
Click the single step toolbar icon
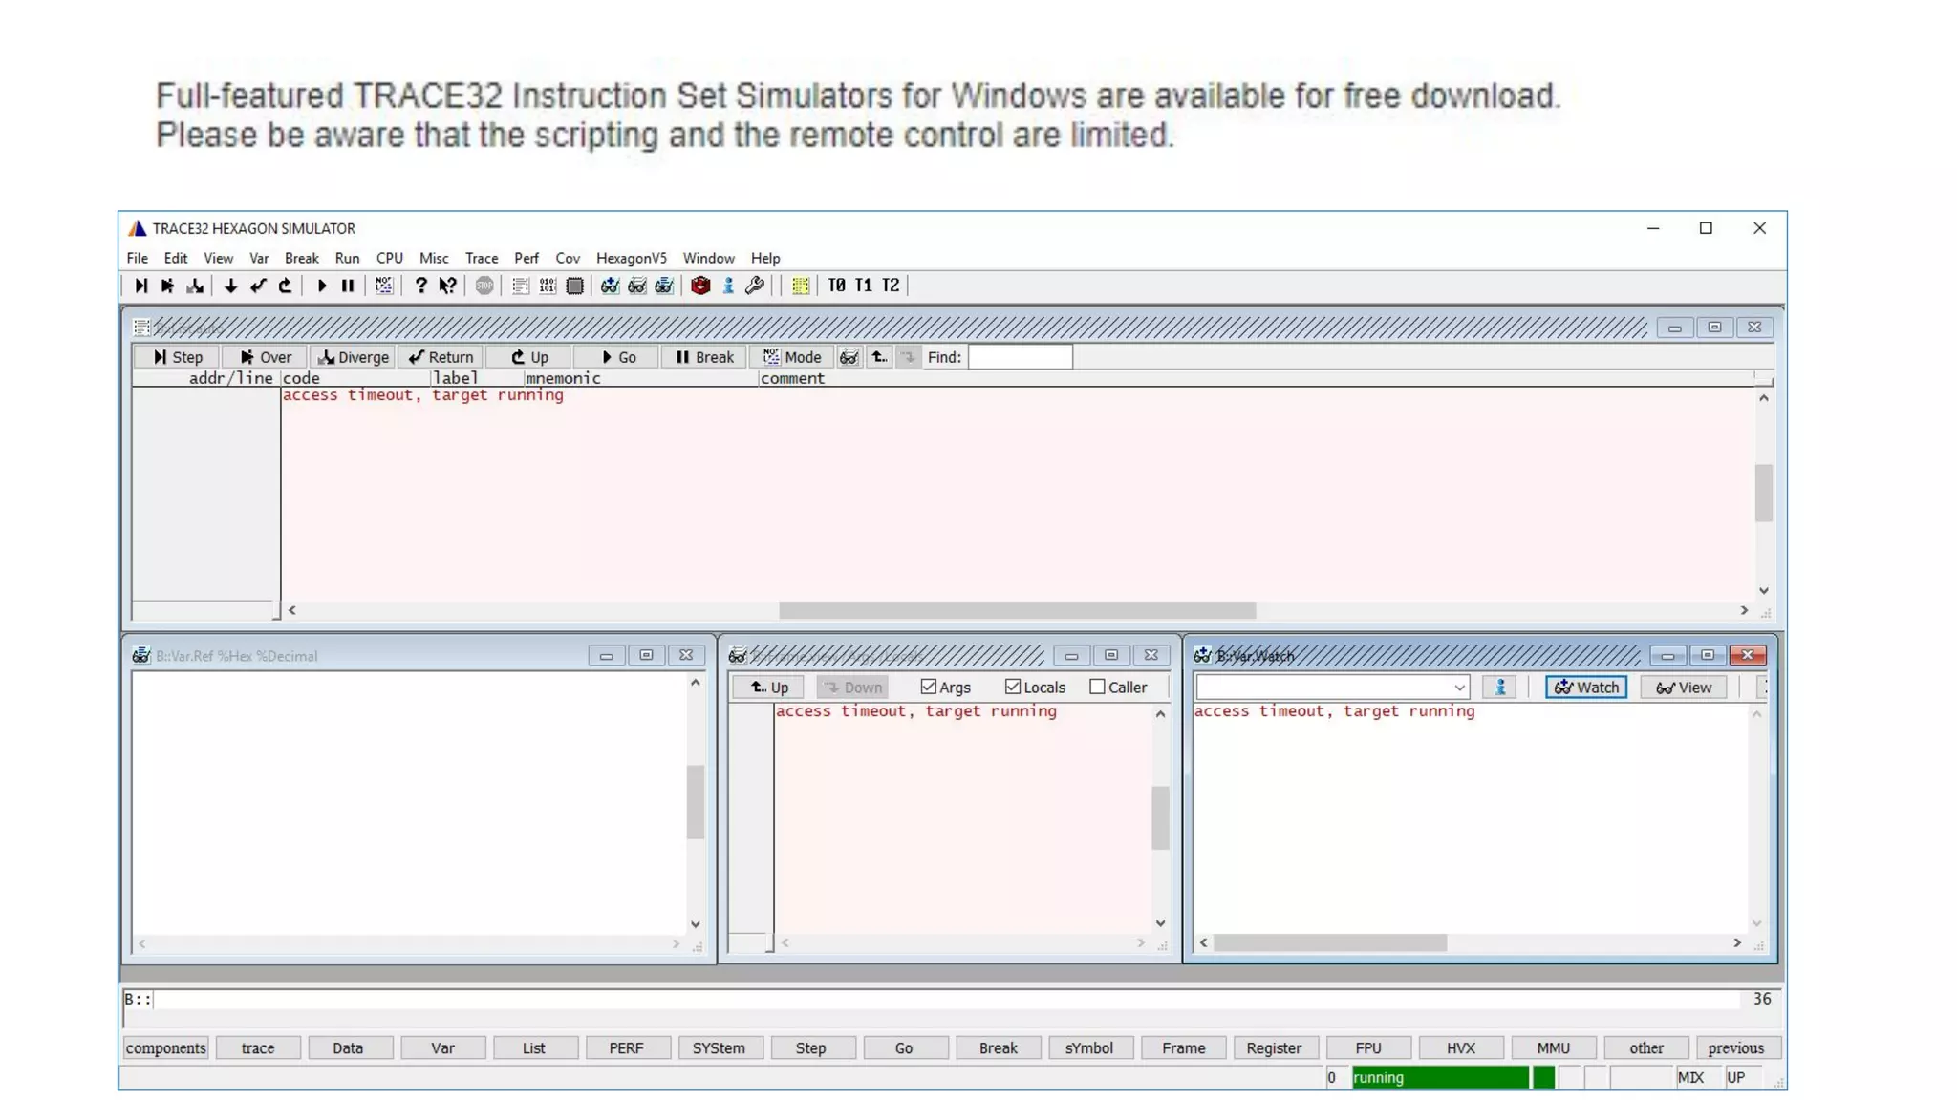point(140,286)
